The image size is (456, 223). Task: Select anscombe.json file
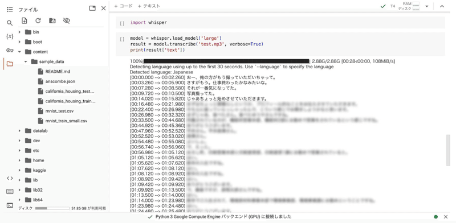pyautogui.click(x=60, y=81)
